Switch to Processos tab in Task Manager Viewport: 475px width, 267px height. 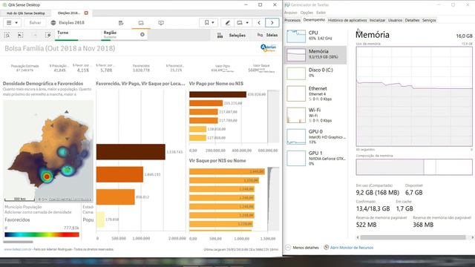[292, 20]
